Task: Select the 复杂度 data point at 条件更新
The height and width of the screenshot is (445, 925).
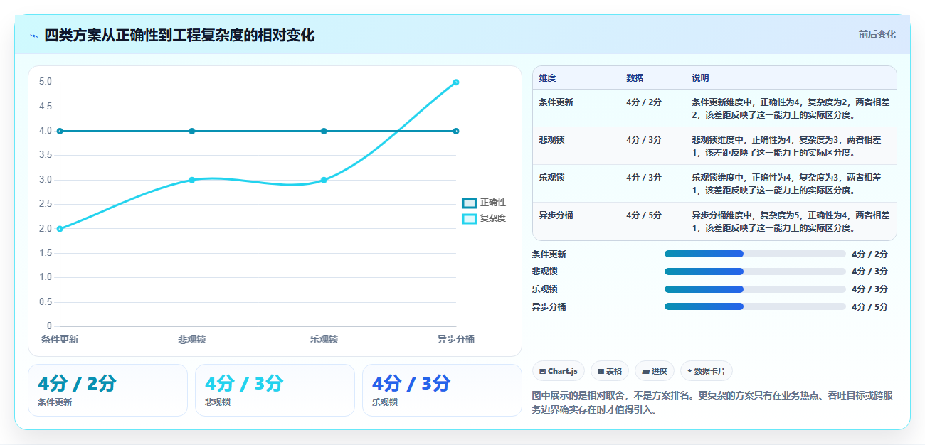Action: point(60,229)
